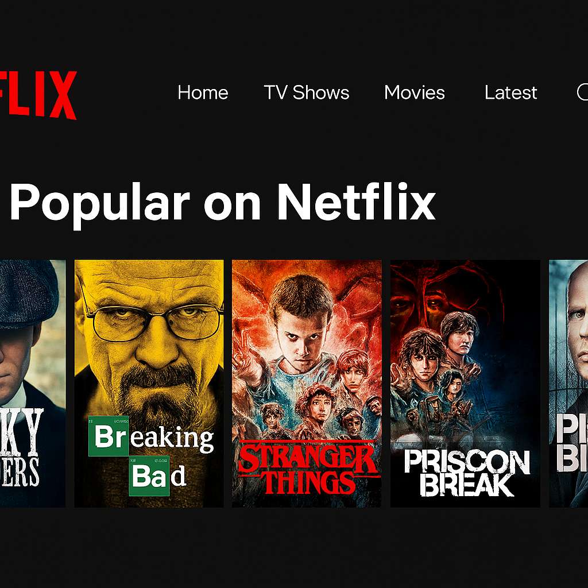Image resolution: width=588 pixels, height=588 pixels.
Task: Open the Priscon Break poster
Action: (465, 383)
